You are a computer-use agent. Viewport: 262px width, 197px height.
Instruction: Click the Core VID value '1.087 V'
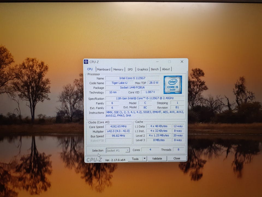150,92
